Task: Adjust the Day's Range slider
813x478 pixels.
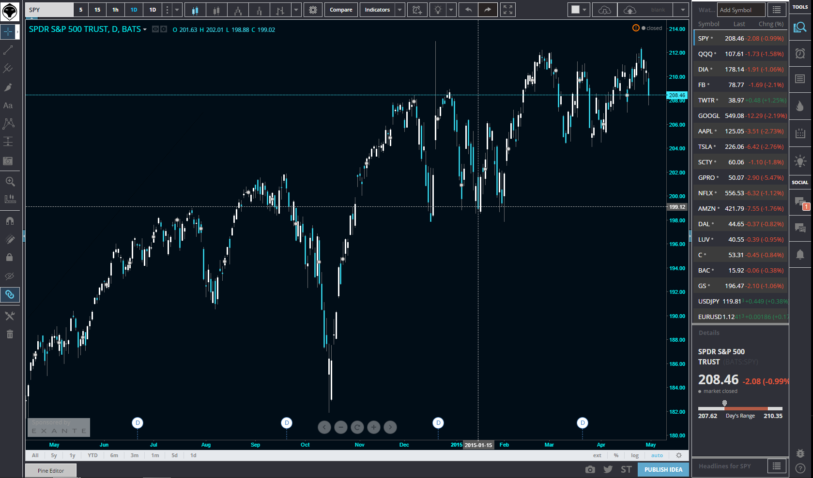Action: pos(724,403)
